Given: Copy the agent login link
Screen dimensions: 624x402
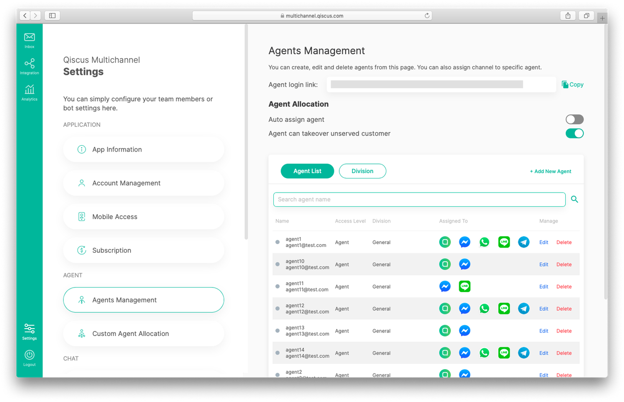Looking at the screenshot, I should (573, 85).
